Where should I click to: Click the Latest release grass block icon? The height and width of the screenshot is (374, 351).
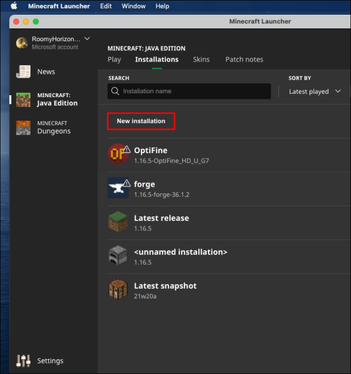(118, 222)
